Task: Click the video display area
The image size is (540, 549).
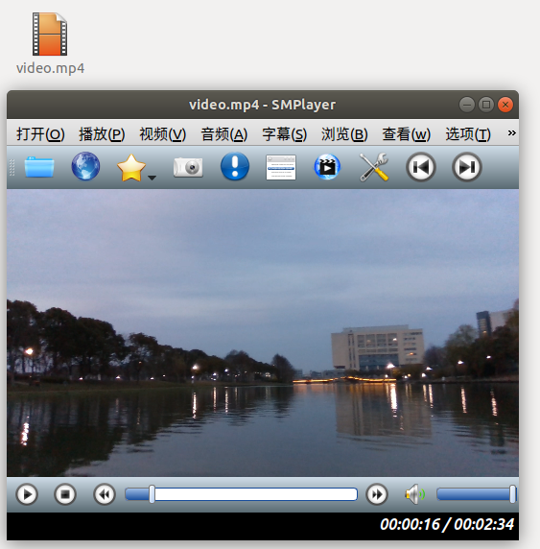Action: pyautogui.click(x=263, y=333)
